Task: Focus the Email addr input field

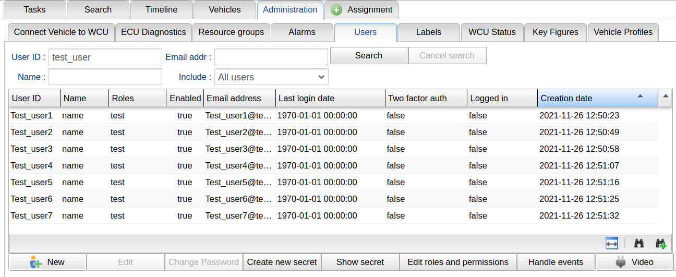Action: [271, 57]
